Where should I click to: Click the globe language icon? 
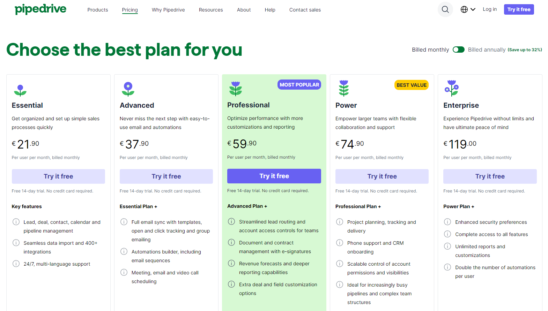click(x=464, y=9)
